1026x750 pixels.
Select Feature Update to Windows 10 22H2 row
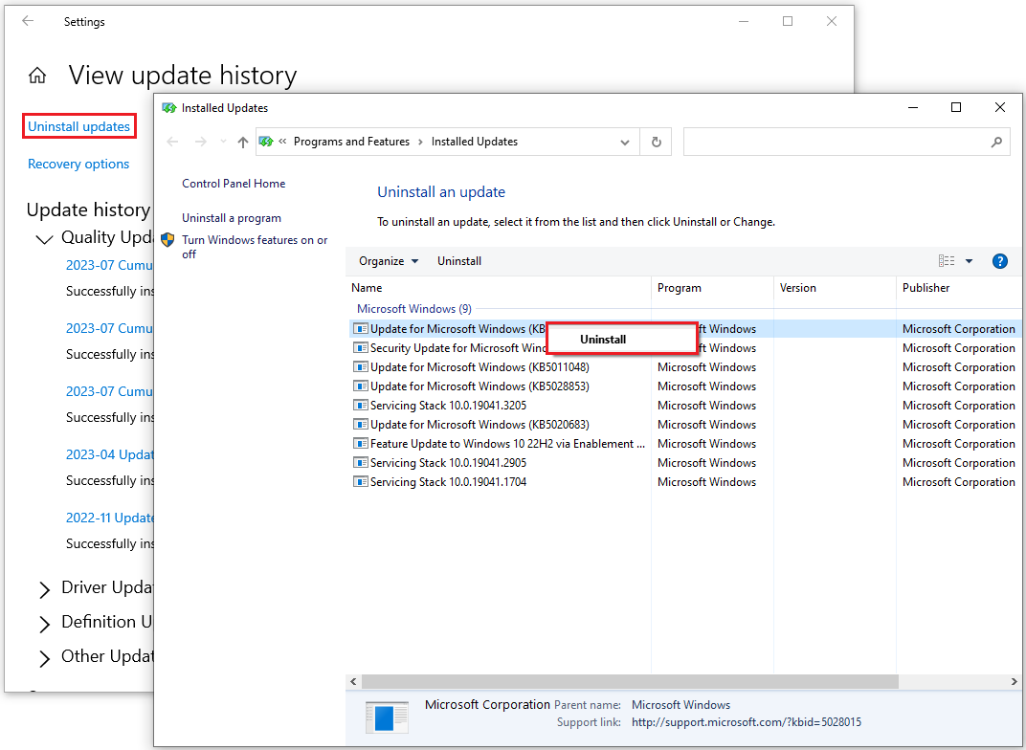[x=683, y=443]
